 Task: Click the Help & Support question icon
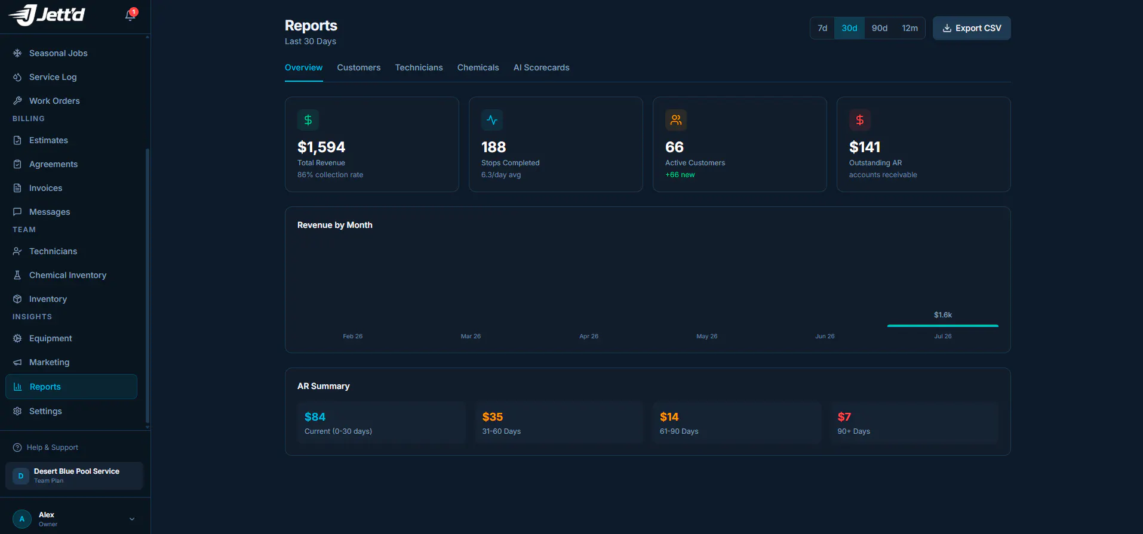point(17,447)
